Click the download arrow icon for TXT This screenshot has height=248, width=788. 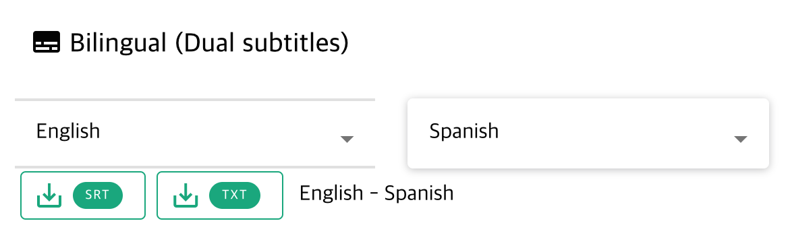186,195
